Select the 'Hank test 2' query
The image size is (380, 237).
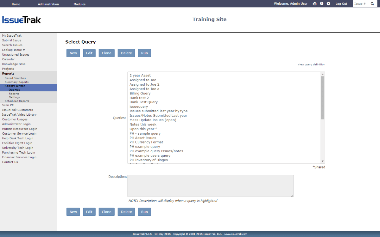tap(139, 98)
